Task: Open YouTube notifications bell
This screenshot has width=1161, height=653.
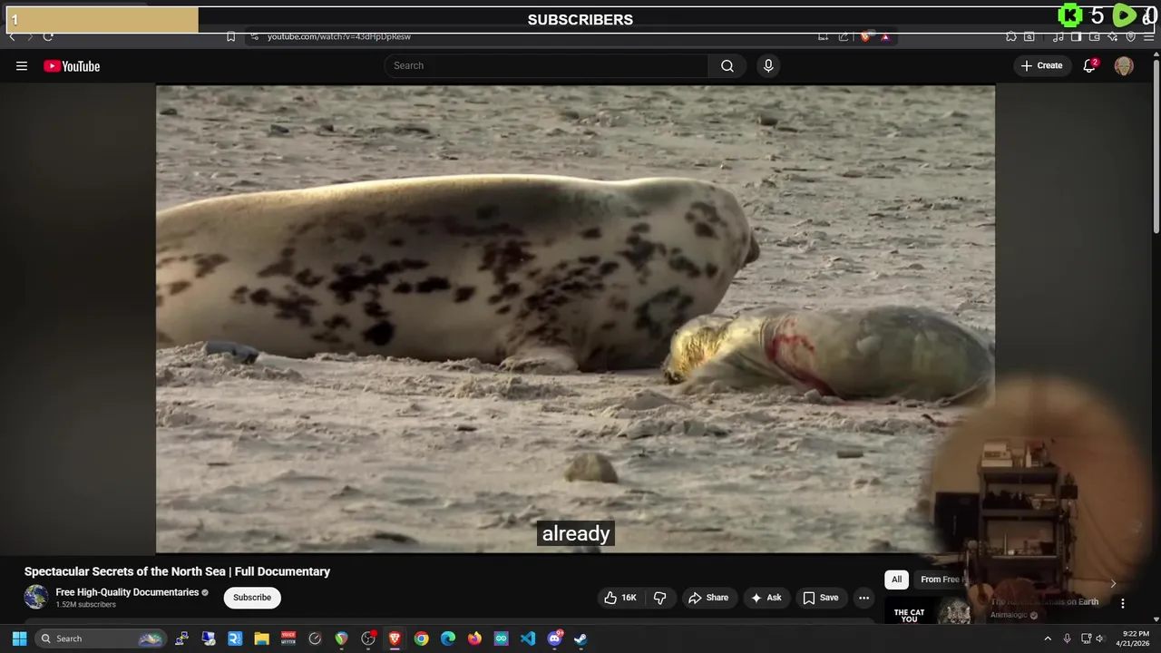Action: tap(1089, 65)
